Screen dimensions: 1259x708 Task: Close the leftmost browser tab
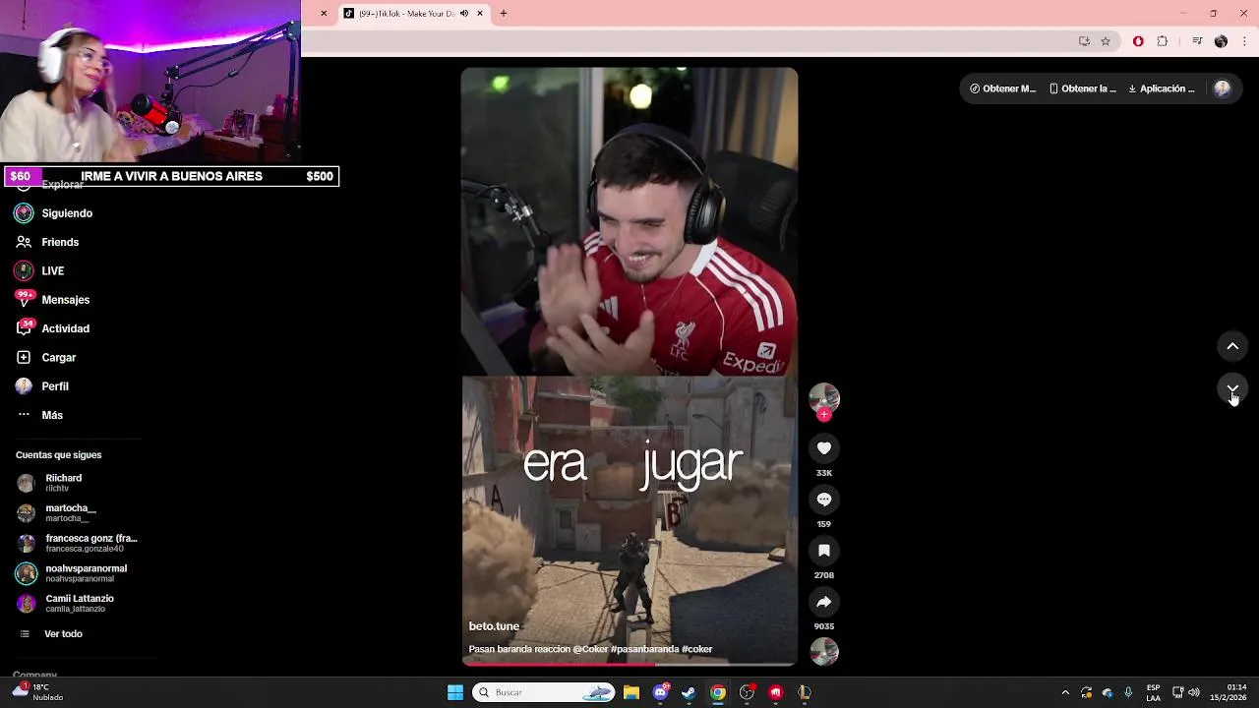pyautogui.click(x=324, y=14)
